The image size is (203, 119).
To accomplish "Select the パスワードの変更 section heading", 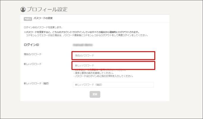I will 44,19.
